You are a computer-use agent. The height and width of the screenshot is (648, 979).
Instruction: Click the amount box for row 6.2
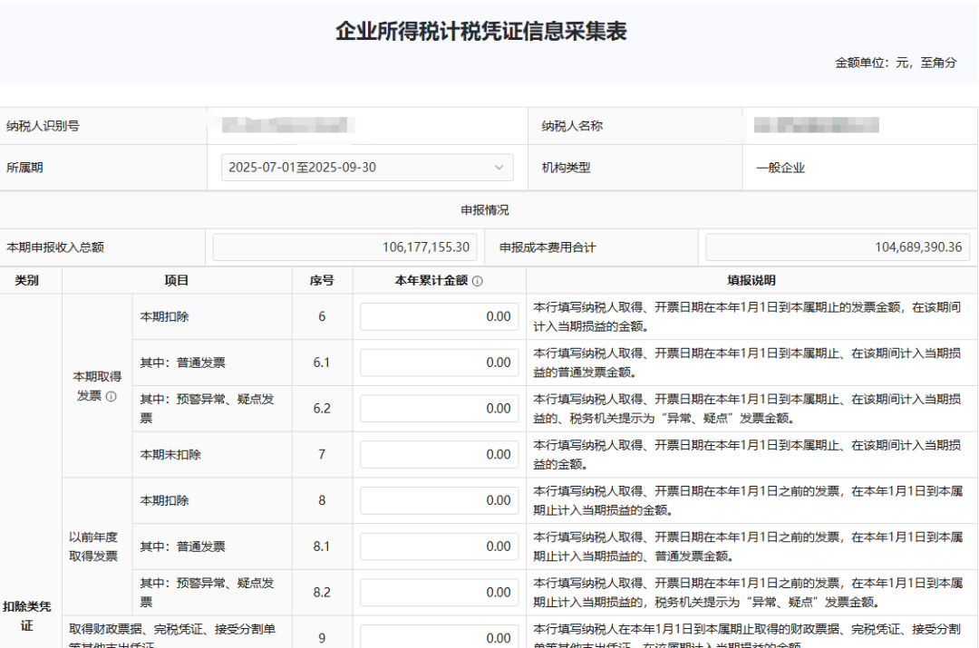point(440,409)
